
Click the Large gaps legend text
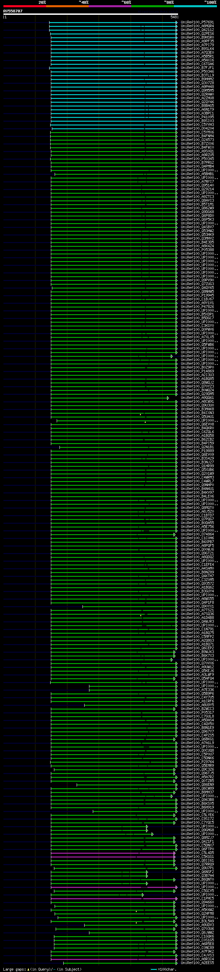(42, 969)
